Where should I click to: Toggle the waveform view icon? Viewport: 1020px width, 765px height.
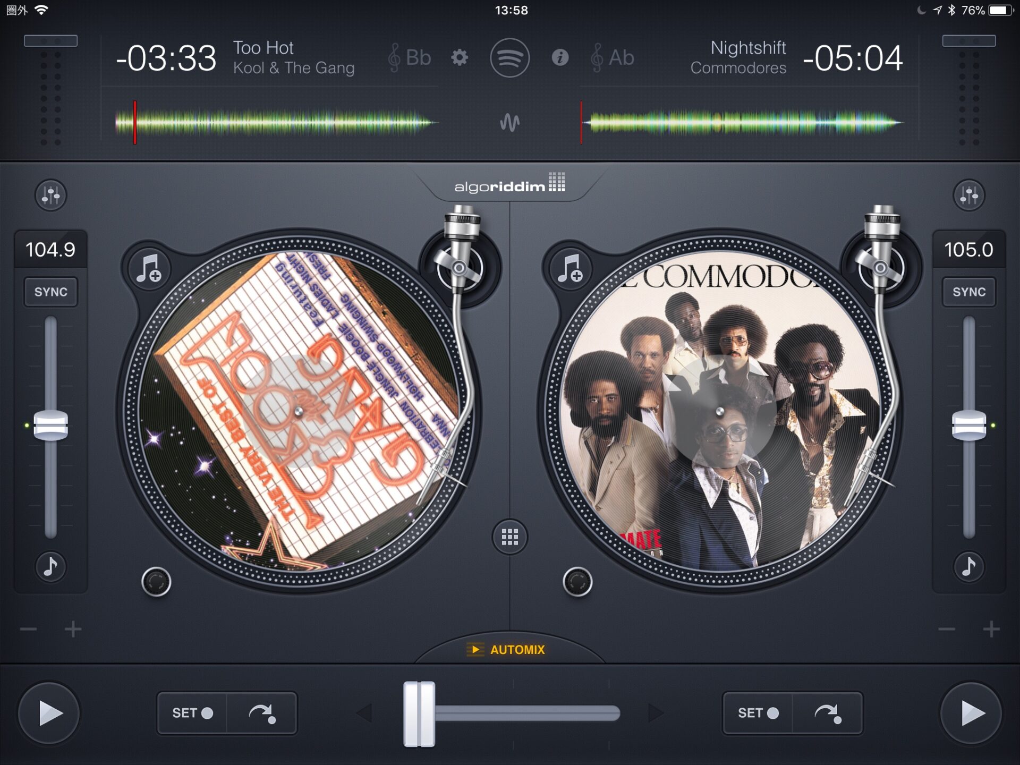[x=509, y=123]
